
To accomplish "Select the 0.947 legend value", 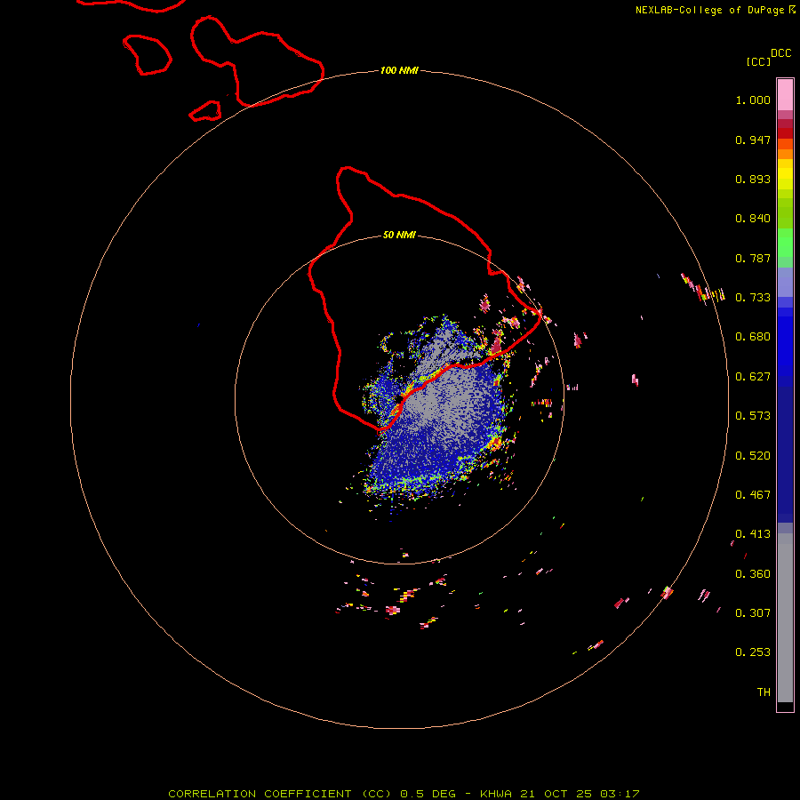I will click(x=753, y=140).
